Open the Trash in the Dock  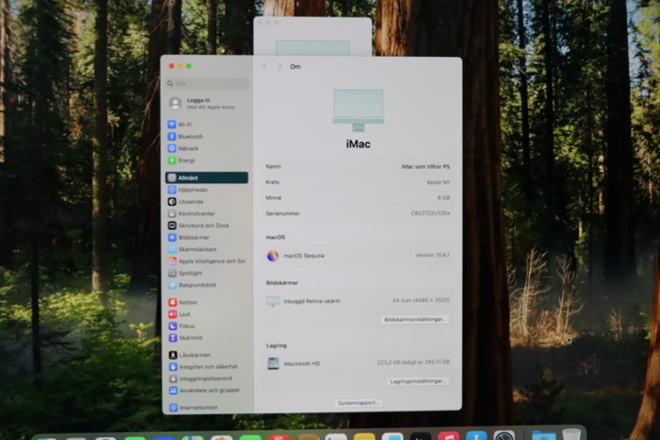tap(571, 434)
